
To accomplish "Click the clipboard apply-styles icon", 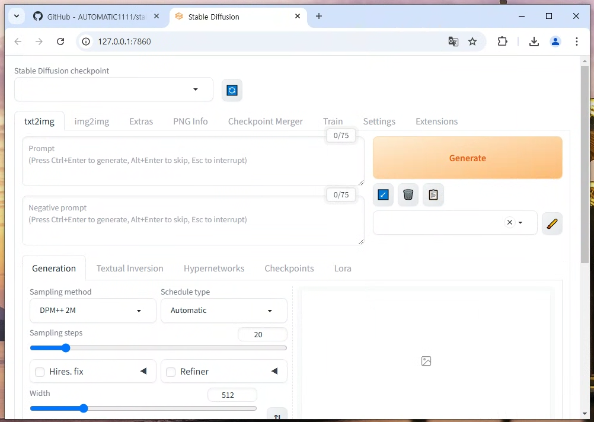I will click(433, 195).
